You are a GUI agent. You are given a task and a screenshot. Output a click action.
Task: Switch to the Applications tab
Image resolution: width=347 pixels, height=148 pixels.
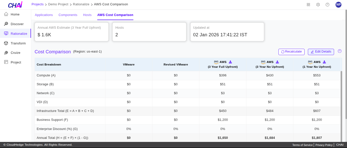point(44,15)
